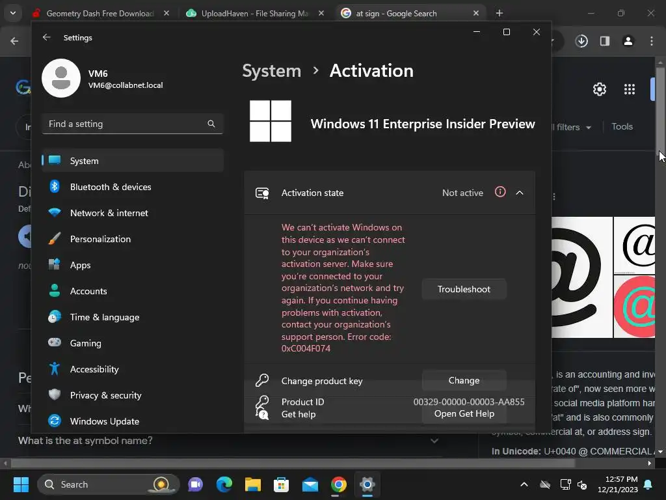Open Bluetooth & devices settings
This screenshot has width=666, height=500.
point(133,187)
